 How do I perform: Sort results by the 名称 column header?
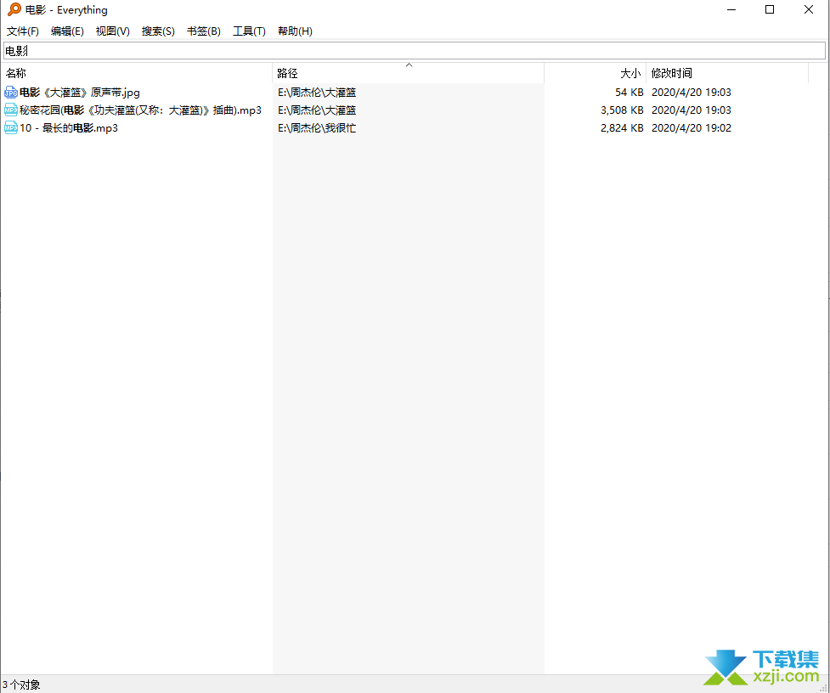pyautogui.click(x=137, y=73)
